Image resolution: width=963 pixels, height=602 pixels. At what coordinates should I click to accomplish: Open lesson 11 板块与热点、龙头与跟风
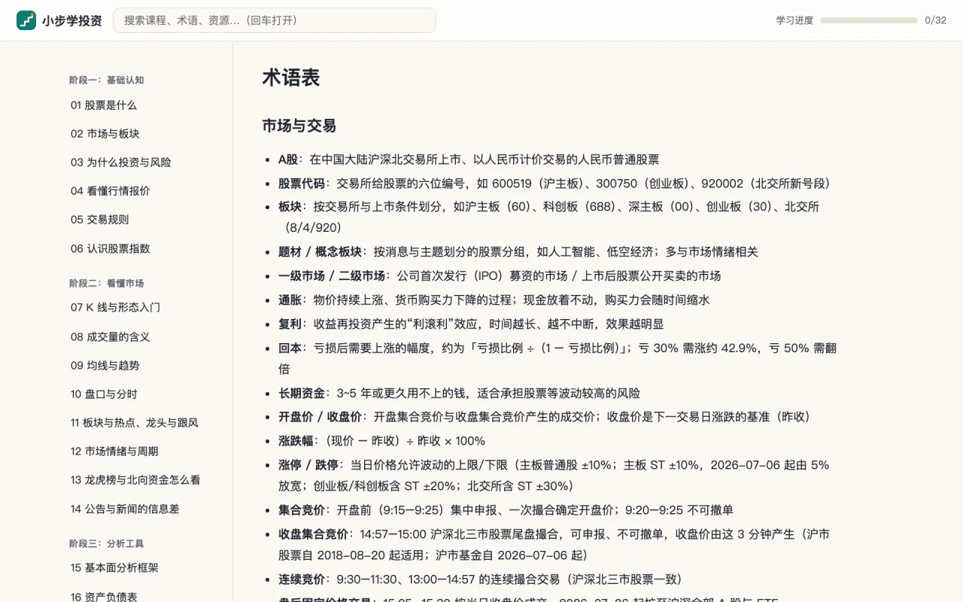click(135, 423)
